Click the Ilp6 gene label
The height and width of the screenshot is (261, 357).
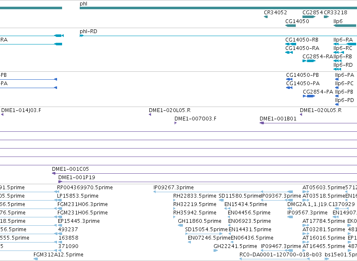(338, 21)
